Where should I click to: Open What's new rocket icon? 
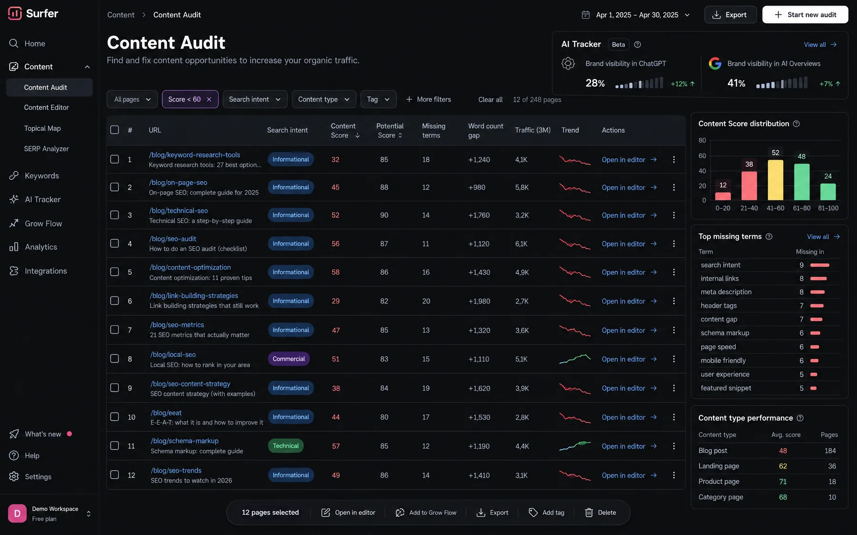tap(14, 434)
